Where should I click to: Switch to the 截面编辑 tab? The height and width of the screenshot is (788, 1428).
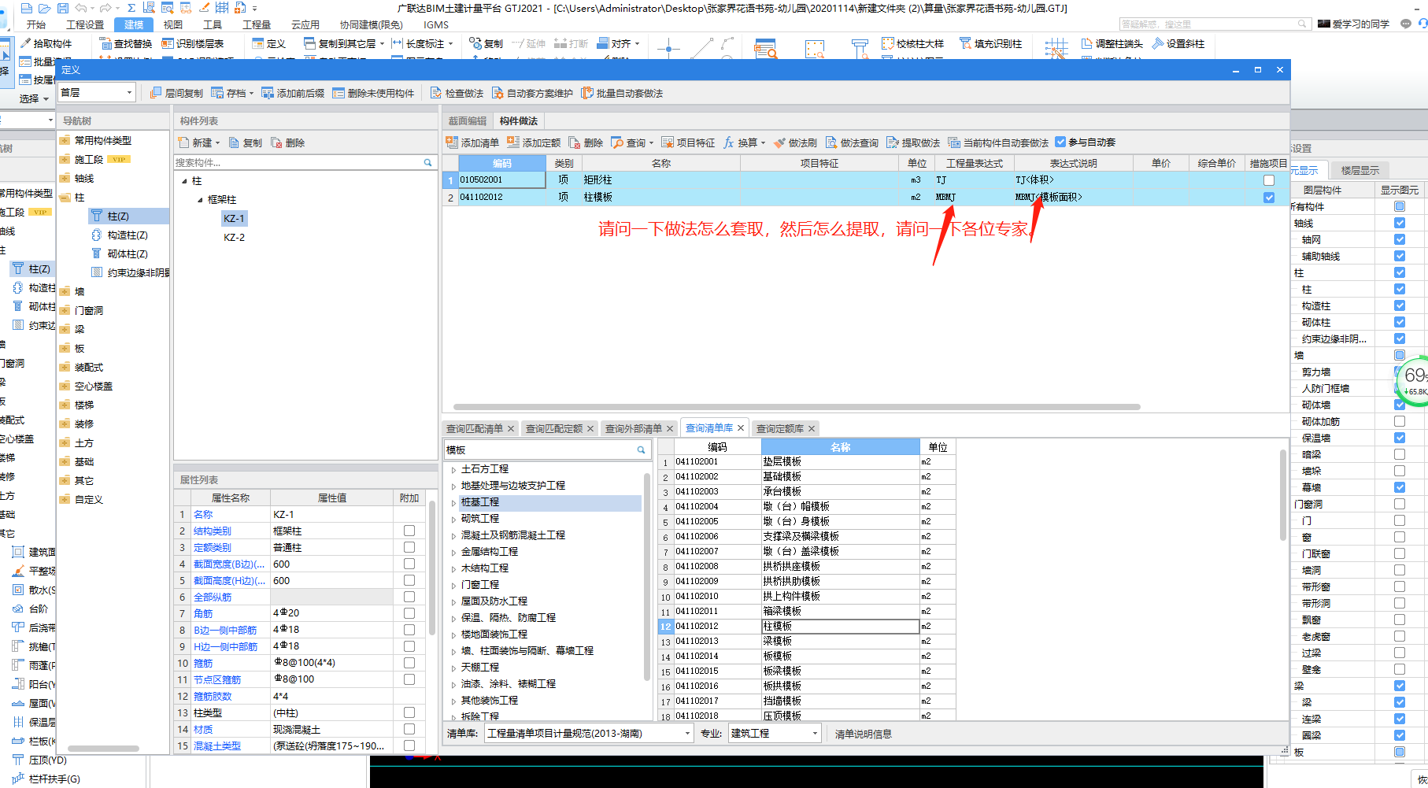pos(468,120)
